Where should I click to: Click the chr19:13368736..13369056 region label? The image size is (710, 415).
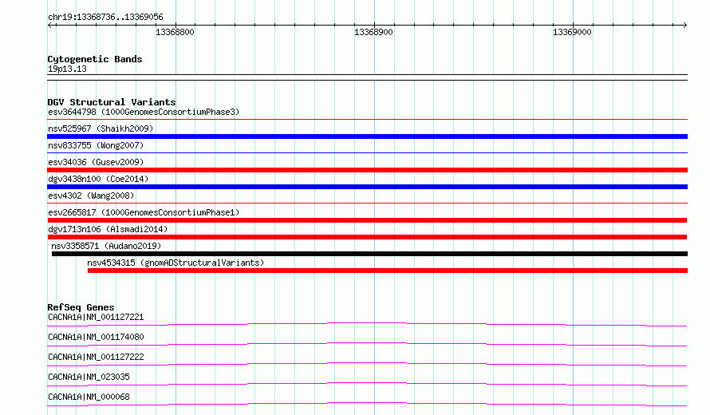[105, 18]
